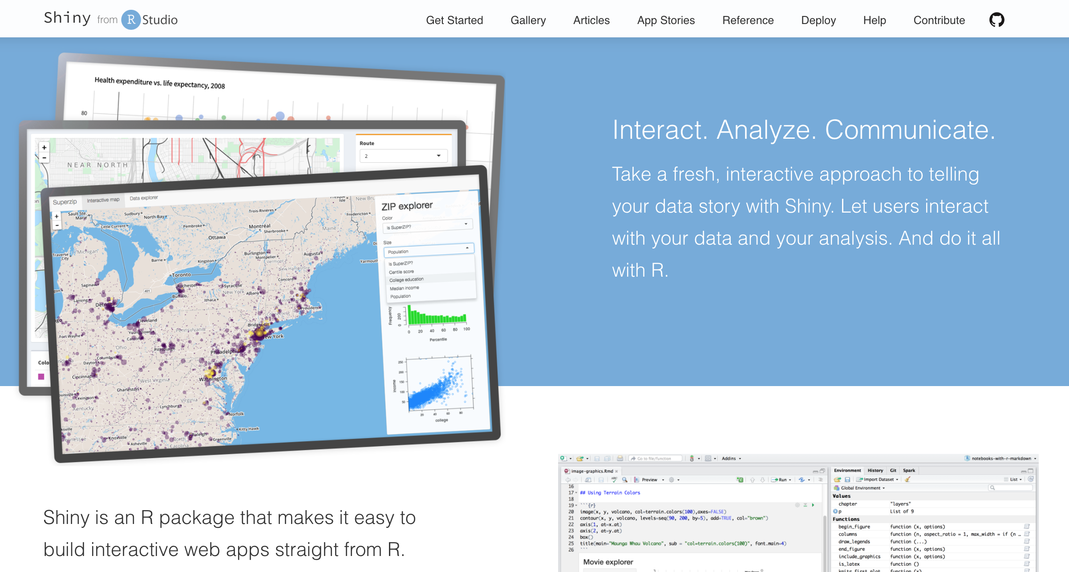The width and height of the screenshot is (1069, 572).
Task: Click the refresh icon in the Environment panel
Action: 1031,479
